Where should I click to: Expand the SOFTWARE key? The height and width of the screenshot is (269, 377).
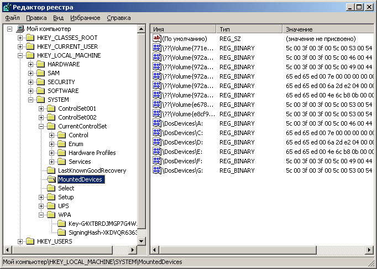coord(31,91)
